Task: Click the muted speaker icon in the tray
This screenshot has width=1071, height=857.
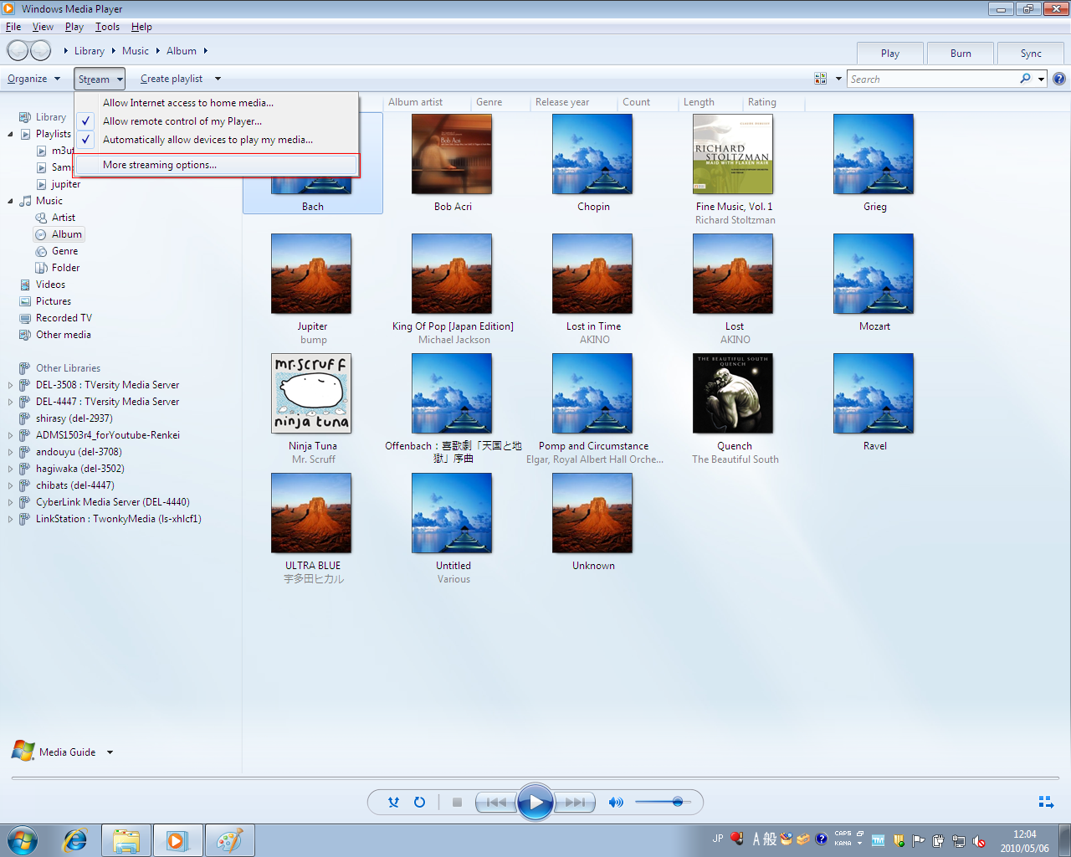Action: click(x=979, y=841)
